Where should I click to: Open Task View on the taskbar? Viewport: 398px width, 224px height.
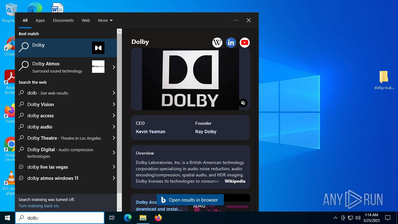tap(112, 218)
